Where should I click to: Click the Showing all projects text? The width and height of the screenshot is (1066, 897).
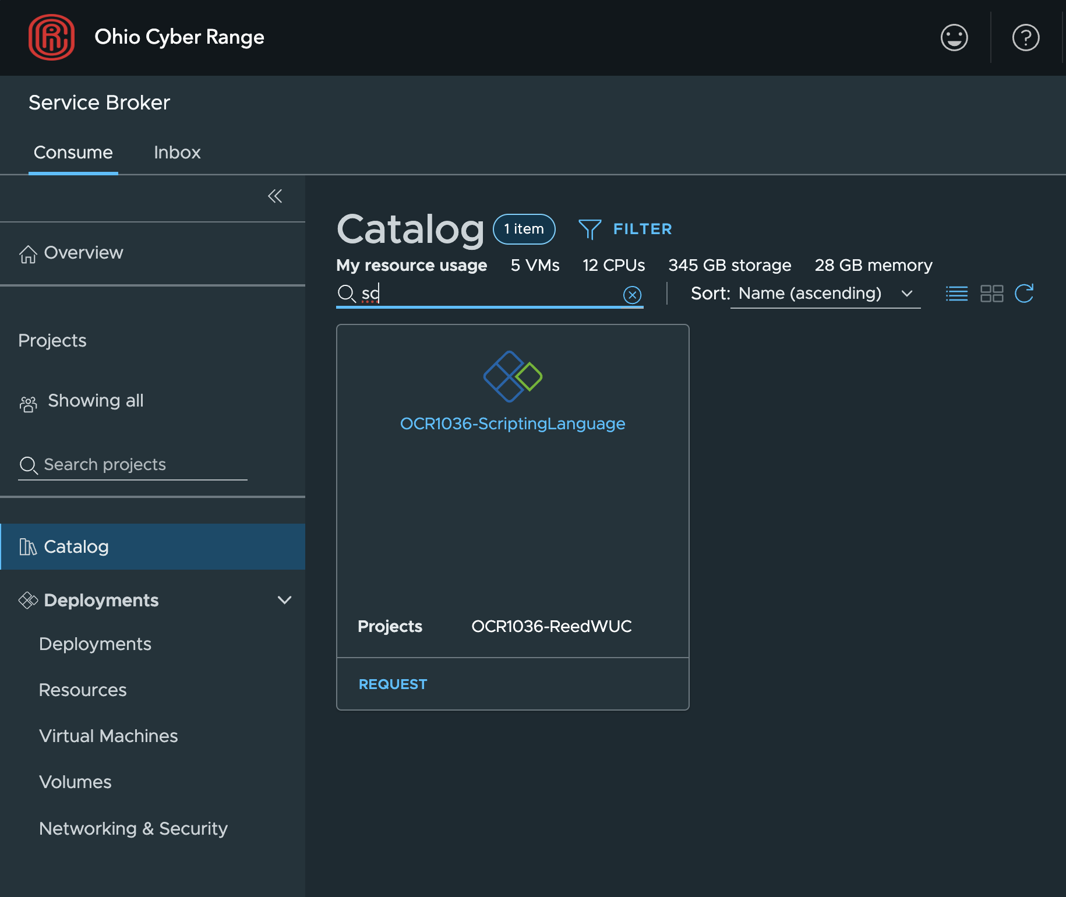96,401
